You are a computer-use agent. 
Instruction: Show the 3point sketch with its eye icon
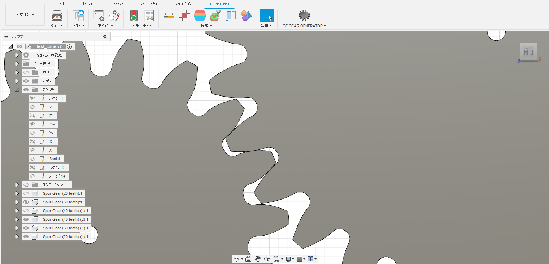[32, 159]
